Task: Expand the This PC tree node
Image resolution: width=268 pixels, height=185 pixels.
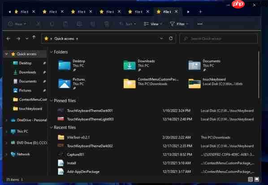Action: click(6, 132)
